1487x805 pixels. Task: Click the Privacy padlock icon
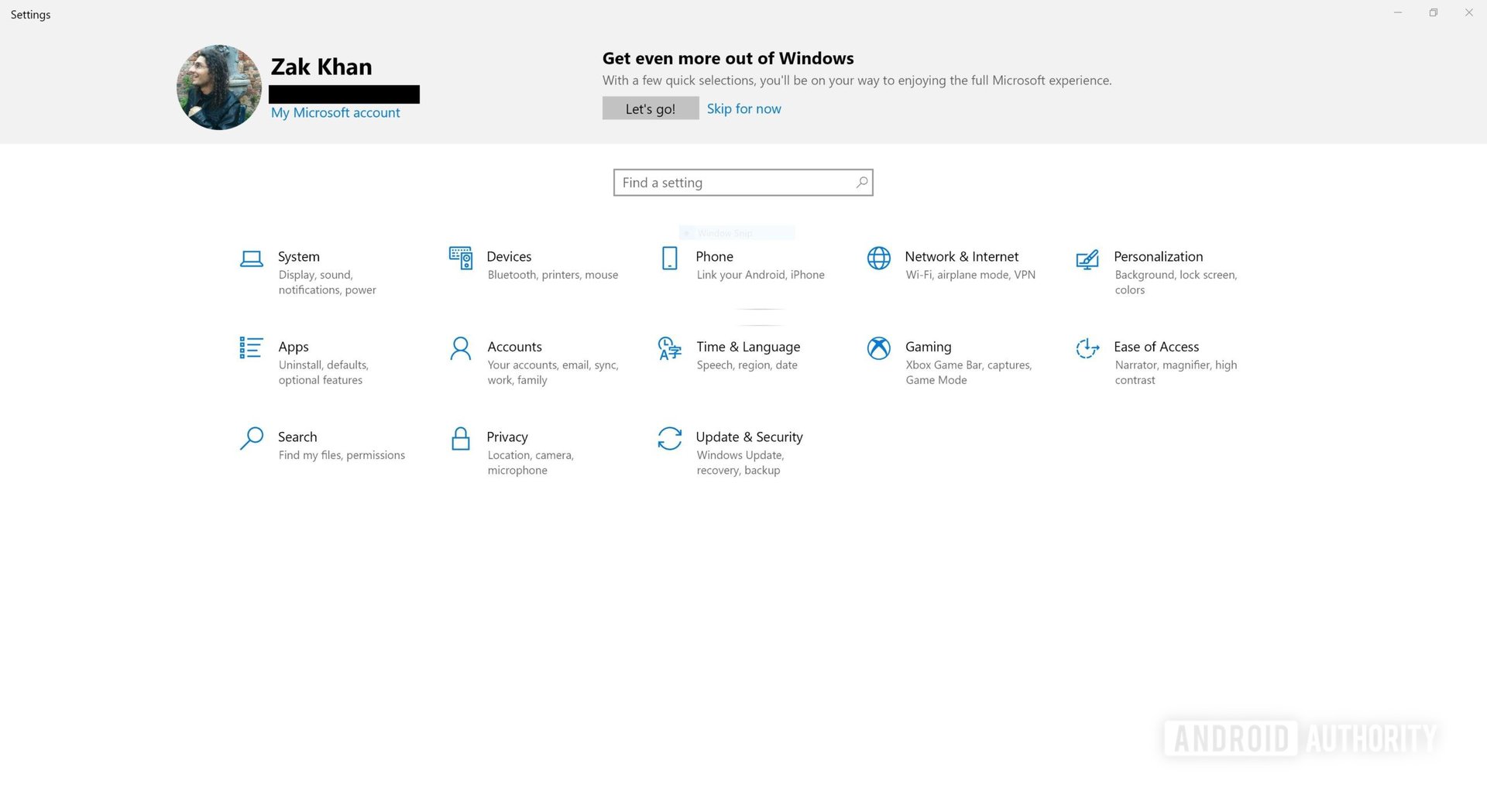point(461,438)
